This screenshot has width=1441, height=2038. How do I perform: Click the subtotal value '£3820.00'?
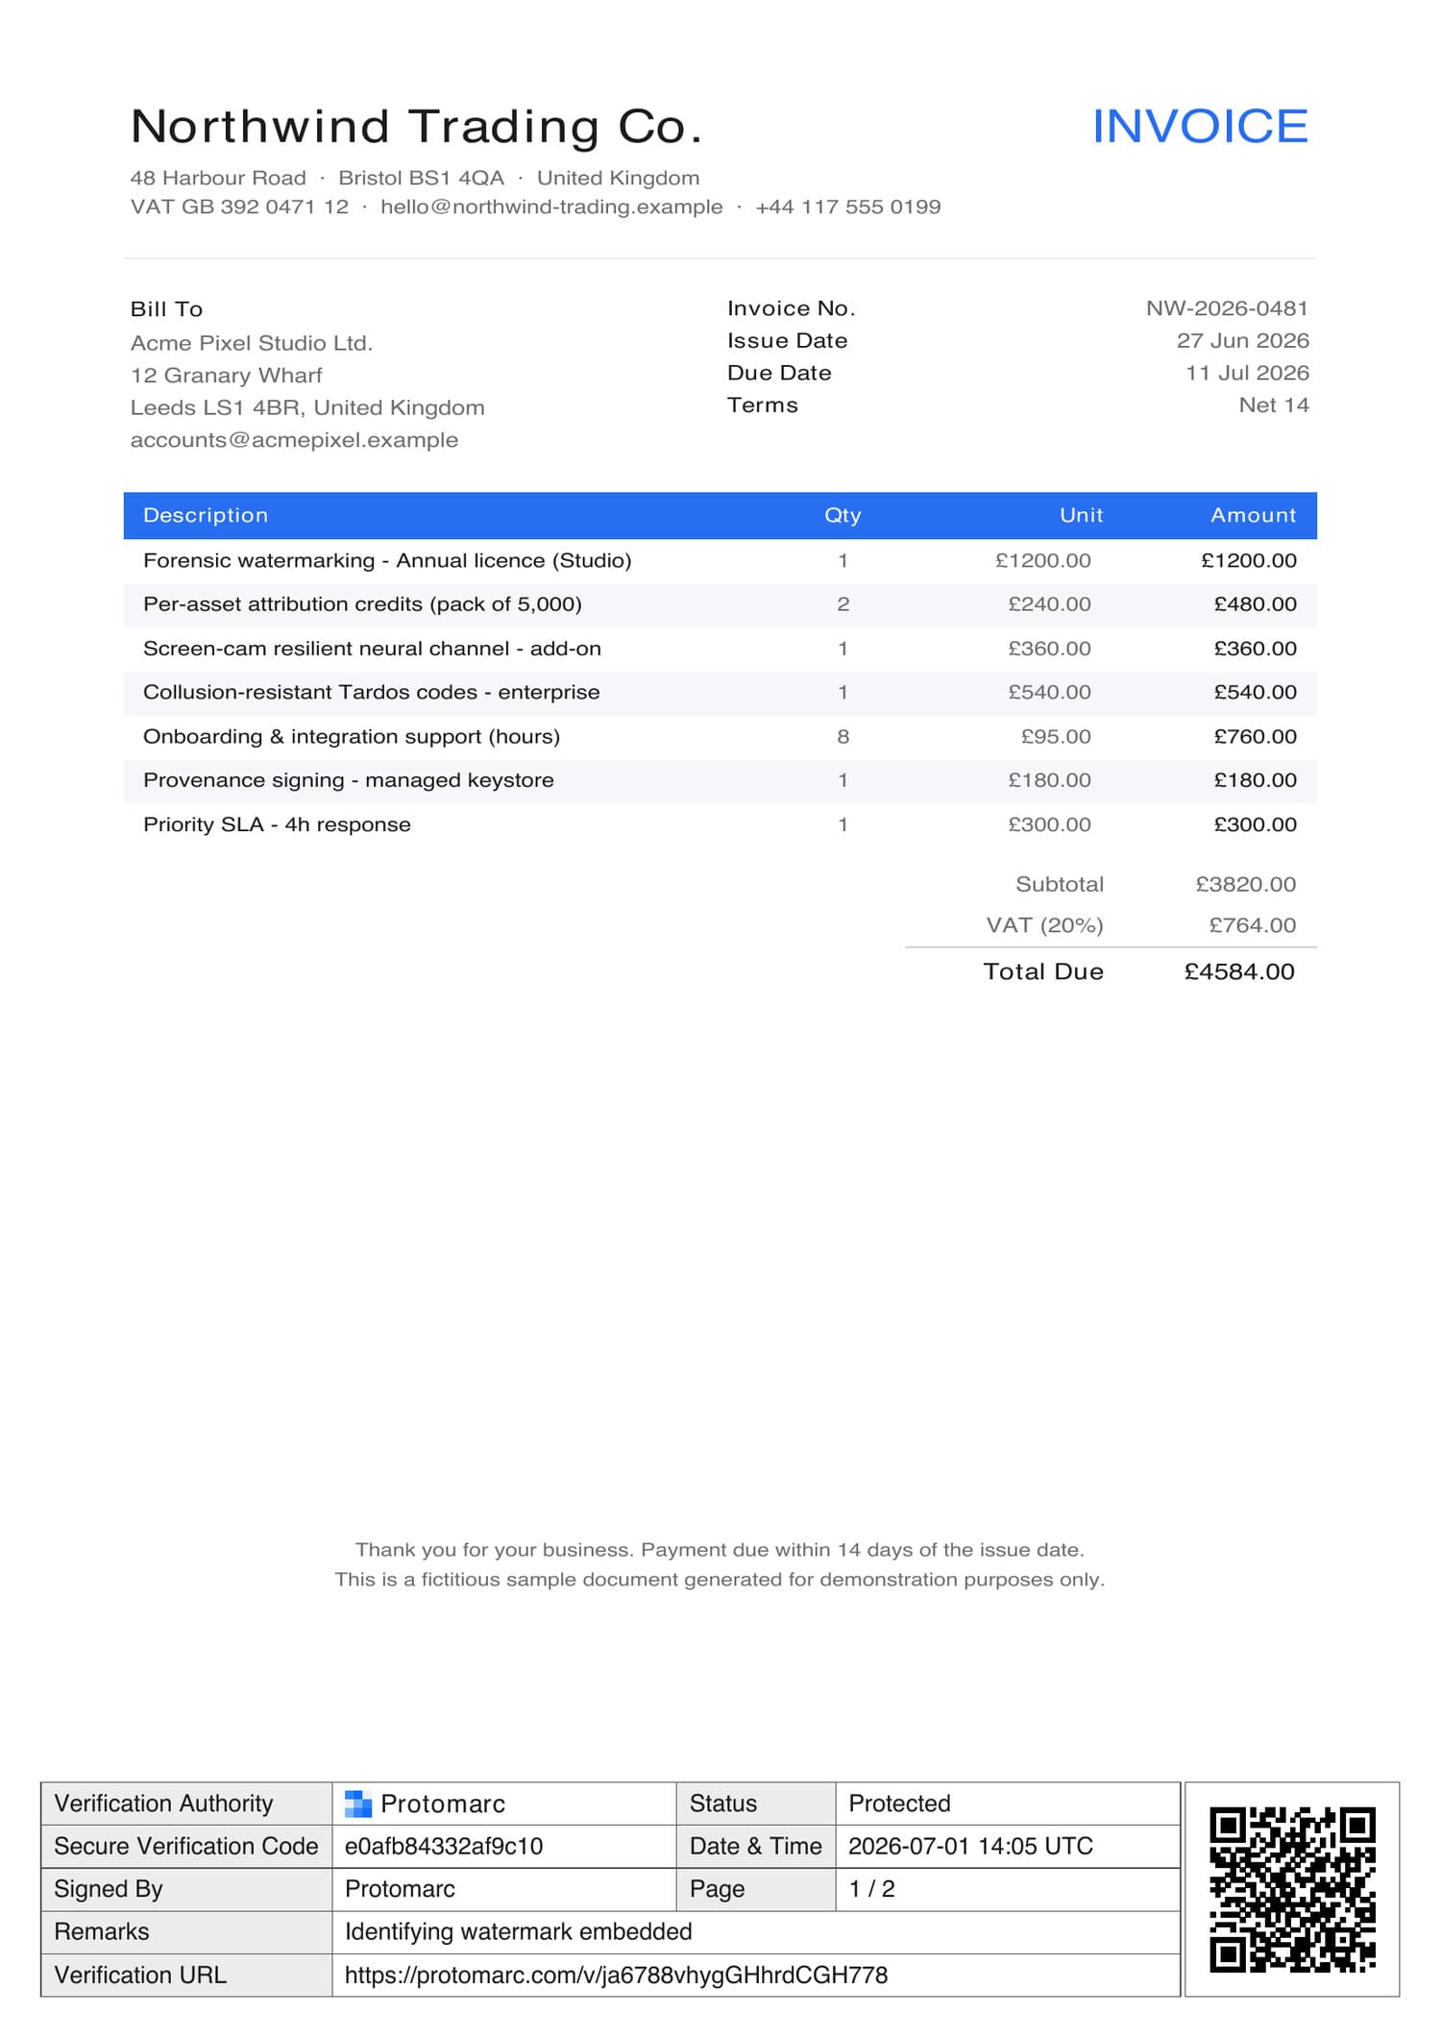(1245, 884)
